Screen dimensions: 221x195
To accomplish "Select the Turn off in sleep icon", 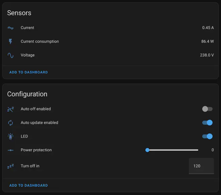I will [10, 166].
